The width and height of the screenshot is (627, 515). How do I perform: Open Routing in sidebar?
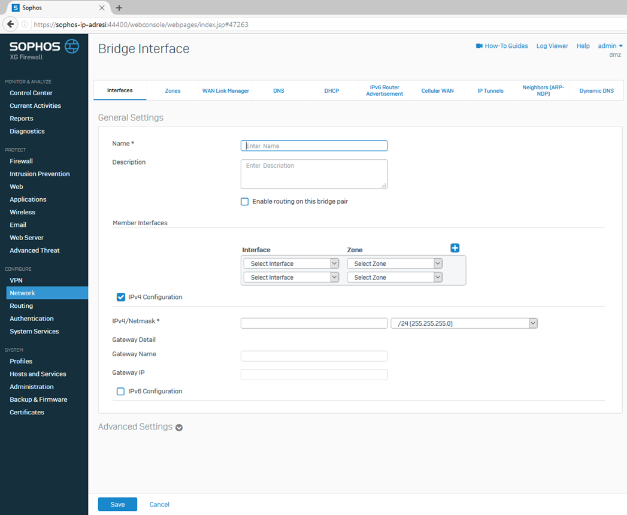tap(22, 306)
